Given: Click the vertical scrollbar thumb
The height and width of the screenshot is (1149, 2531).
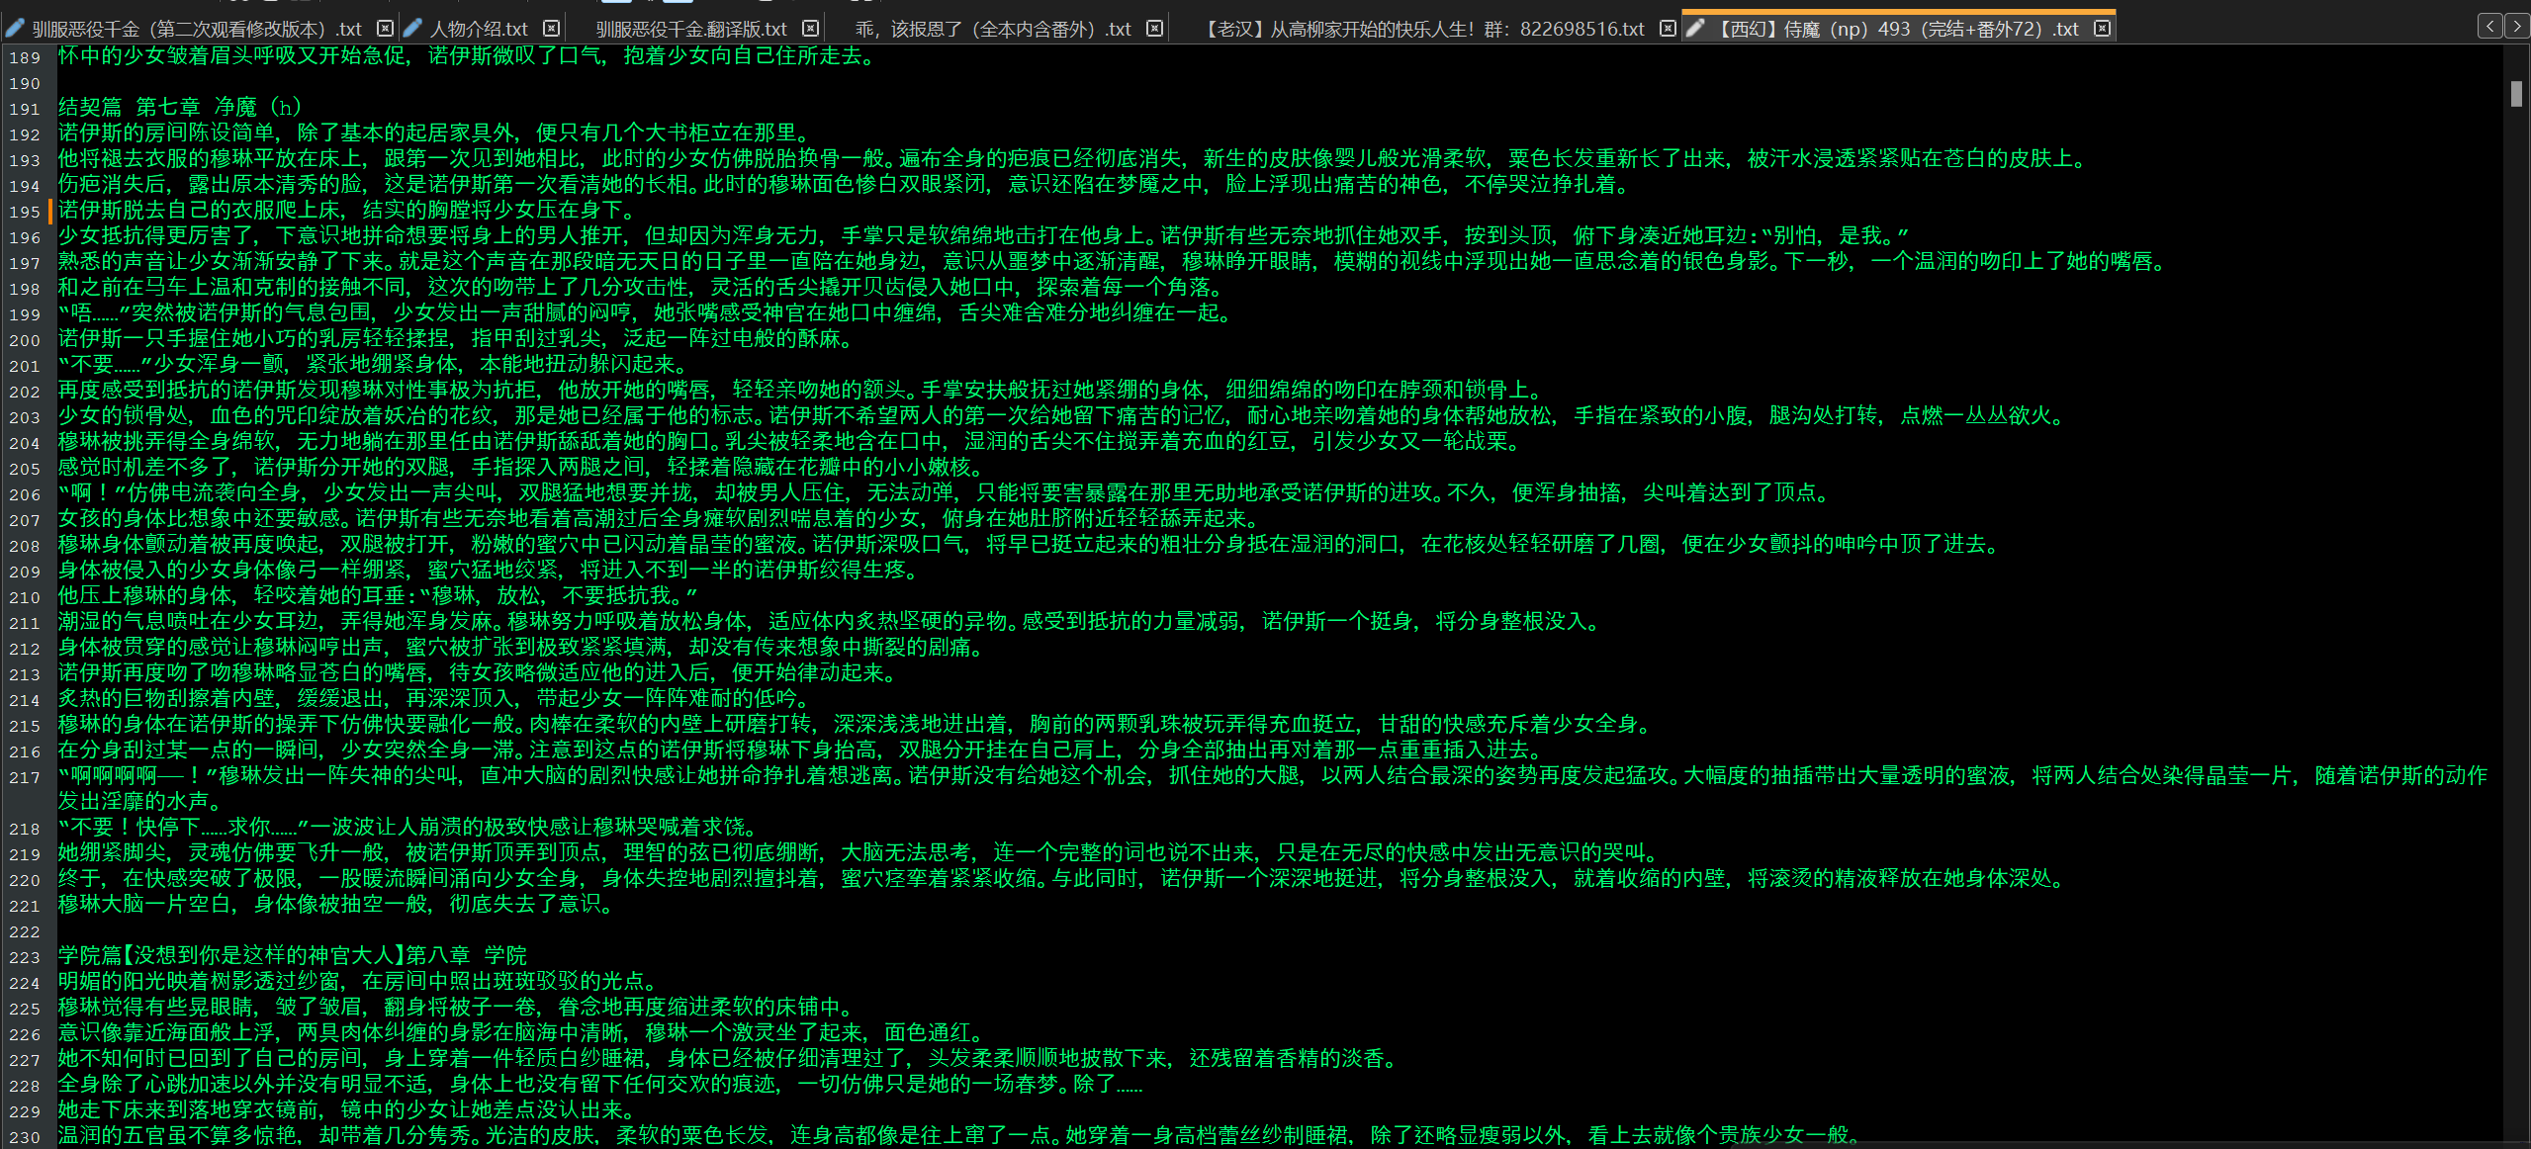Looking at the screenshot, I should pos(2516,94).
